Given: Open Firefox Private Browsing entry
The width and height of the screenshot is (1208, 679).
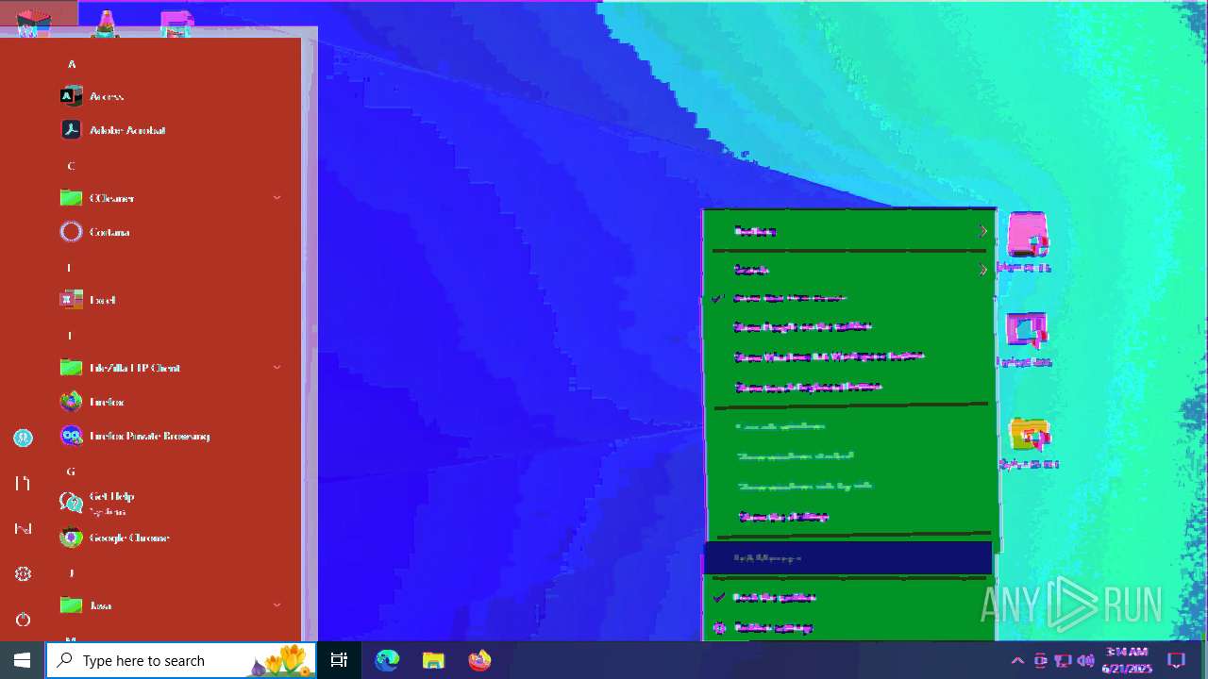Looking at the screenshot, I should [170, 436].
